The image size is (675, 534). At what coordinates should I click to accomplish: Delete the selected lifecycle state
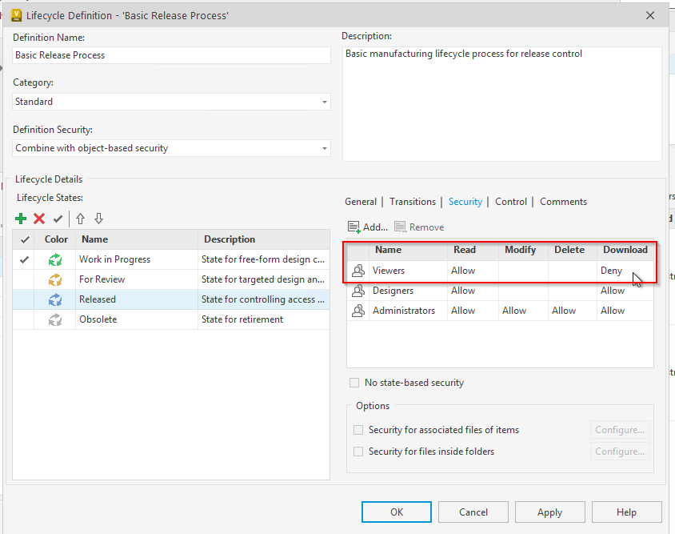(38, 218)
